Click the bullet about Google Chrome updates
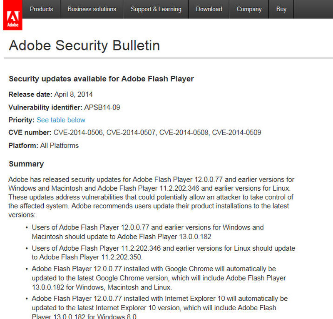This screenshot has height=319, width=333. tap(159, 278)
